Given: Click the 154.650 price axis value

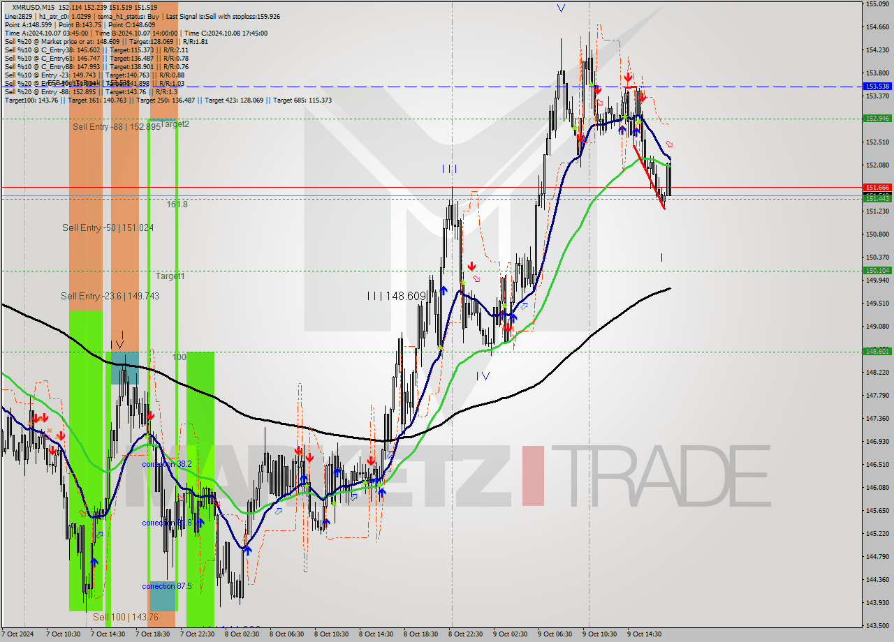Looking at the screenshot, I should [877, 27].
